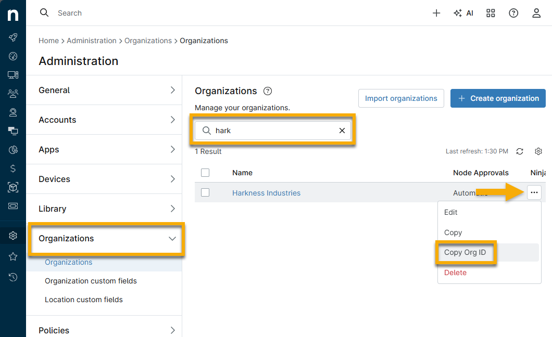Clear the organization search text
Screen dimensions: 552x337
pos(342,131)
